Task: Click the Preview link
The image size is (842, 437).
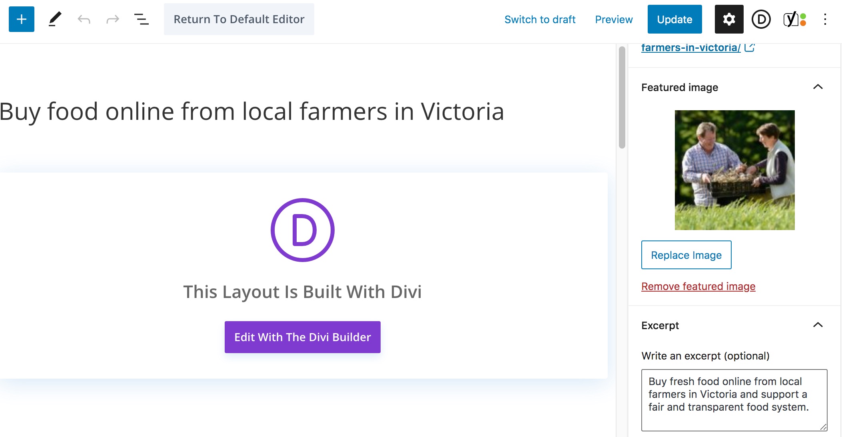Action: pos(614,19)
